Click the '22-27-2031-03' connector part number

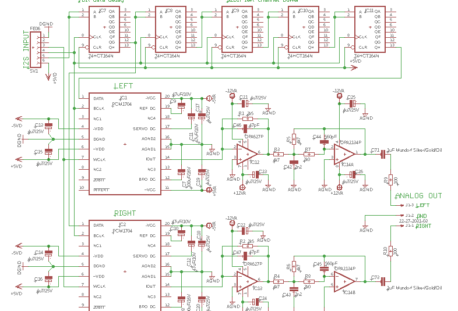413,221
